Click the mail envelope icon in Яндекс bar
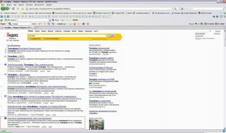The image size is (226, 133). pyautogui.click(x=70, y=24)
